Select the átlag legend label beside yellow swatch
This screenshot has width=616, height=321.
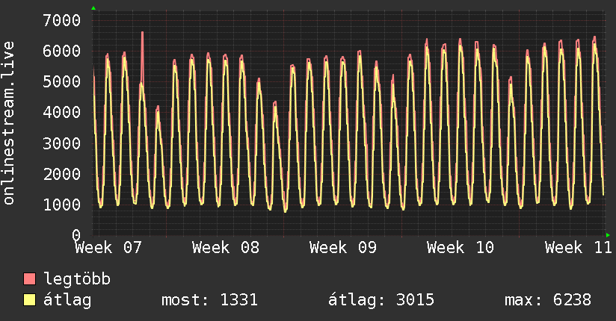point(67,301)
